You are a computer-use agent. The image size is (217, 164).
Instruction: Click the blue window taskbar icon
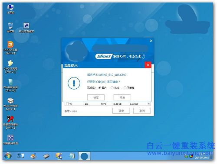(72, 156)
